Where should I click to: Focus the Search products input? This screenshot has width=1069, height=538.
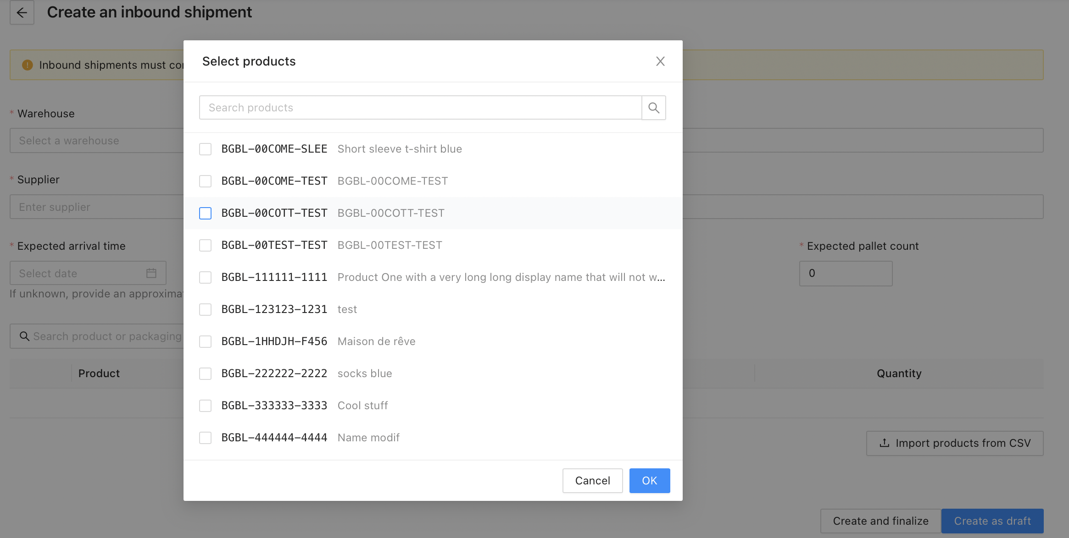tap(420, 108)
